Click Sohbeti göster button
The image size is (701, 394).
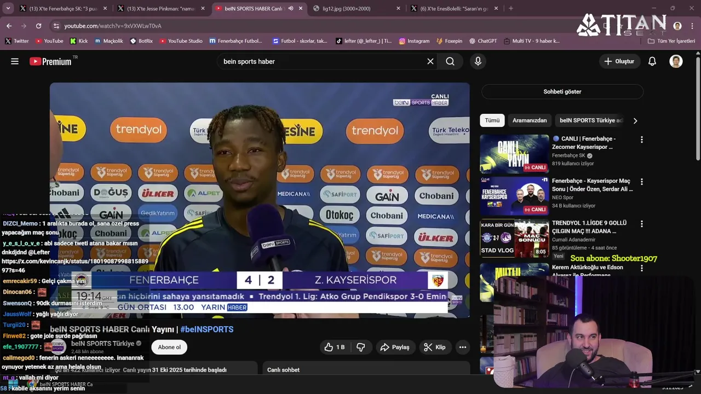click(562, 91)
